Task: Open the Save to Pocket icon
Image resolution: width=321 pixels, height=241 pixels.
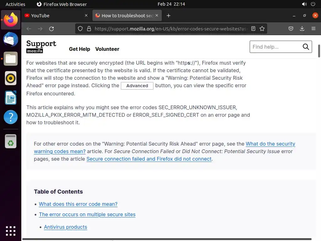Action: [x=291, y=29]
